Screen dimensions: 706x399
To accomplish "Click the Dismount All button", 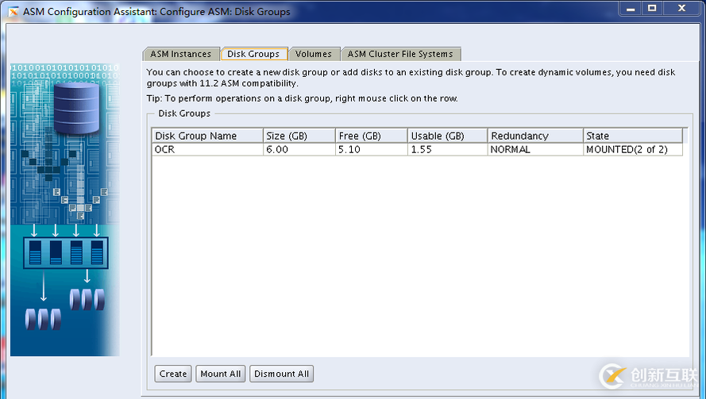I will pos(281,374).
